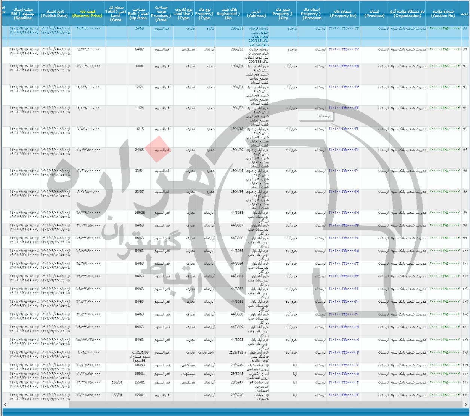Open the property number link in row 97
This screenshot has height=416, width=470.
coord(344,213)
